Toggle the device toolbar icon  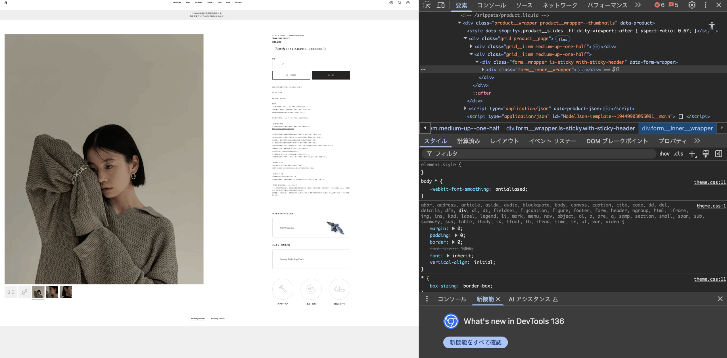(x=440, y=5)
